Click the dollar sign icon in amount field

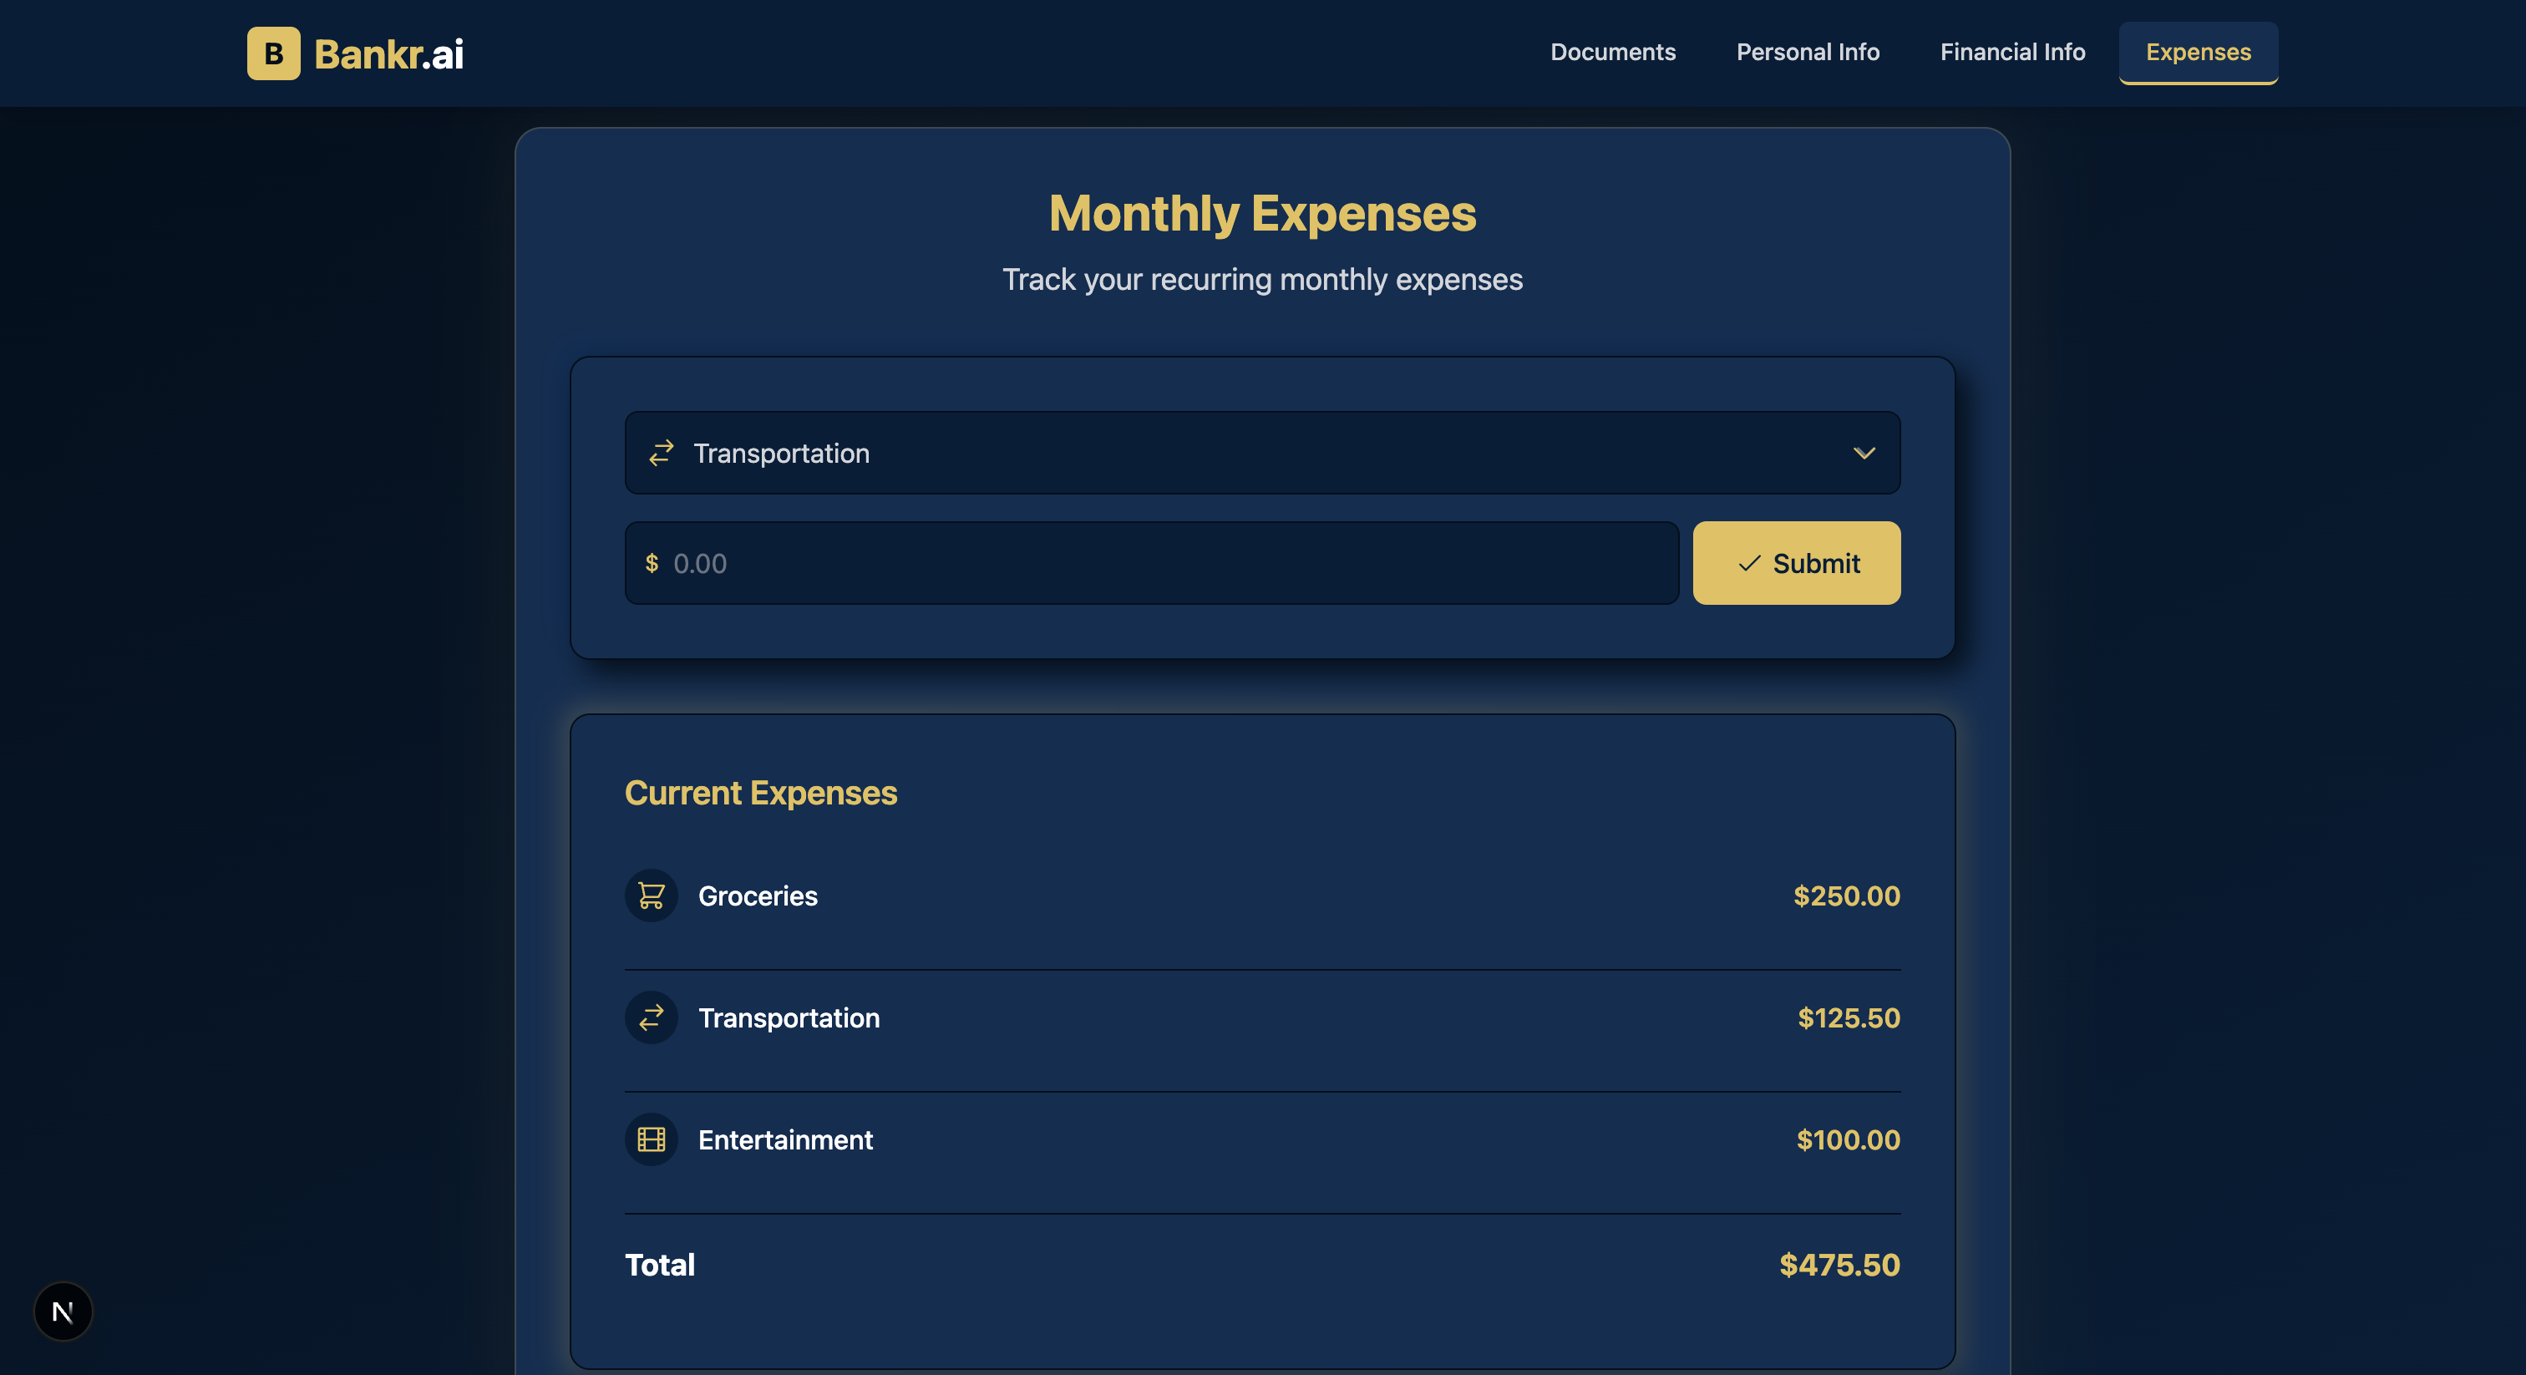(652, 563)
